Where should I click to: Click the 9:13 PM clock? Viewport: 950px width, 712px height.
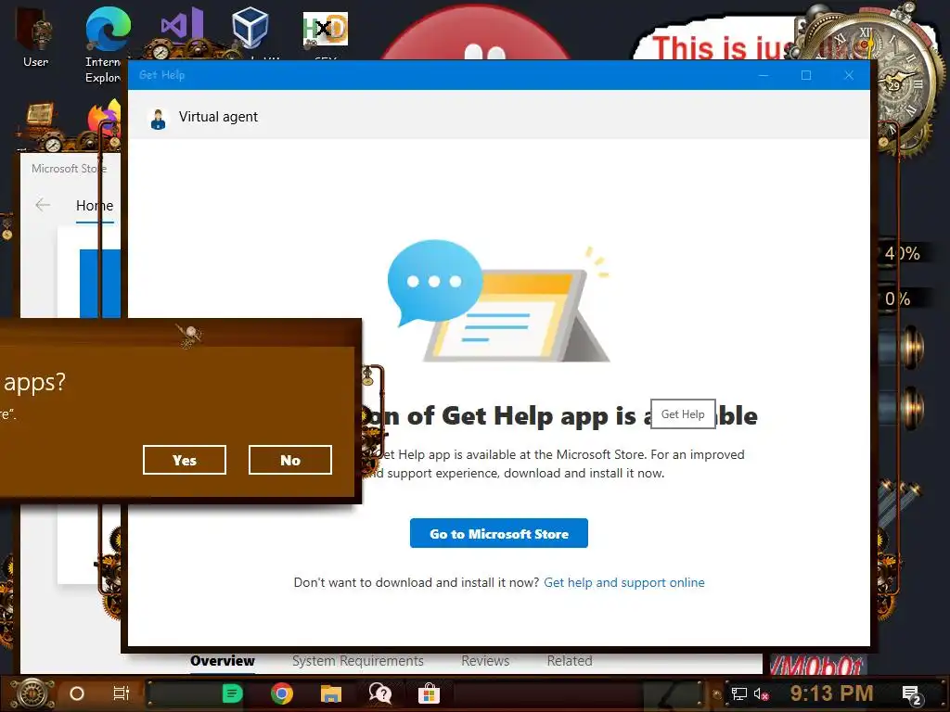831,693
